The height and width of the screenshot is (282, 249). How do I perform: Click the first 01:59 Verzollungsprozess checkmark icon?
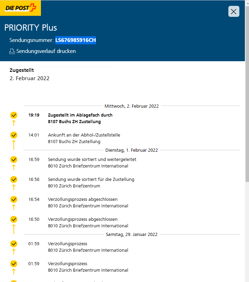coord(14,244)
